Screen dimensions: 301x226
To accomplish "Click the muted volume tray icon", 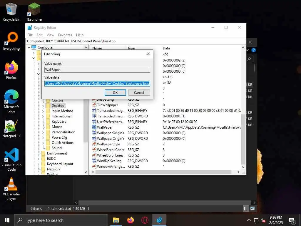I will tap(263, 220).
